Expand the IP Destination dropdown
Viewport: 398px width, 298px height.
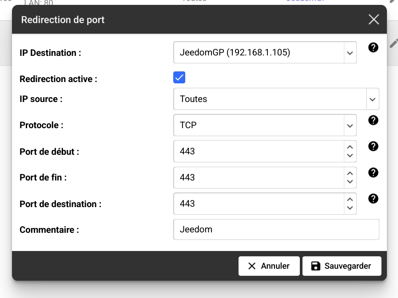[265, 52]
